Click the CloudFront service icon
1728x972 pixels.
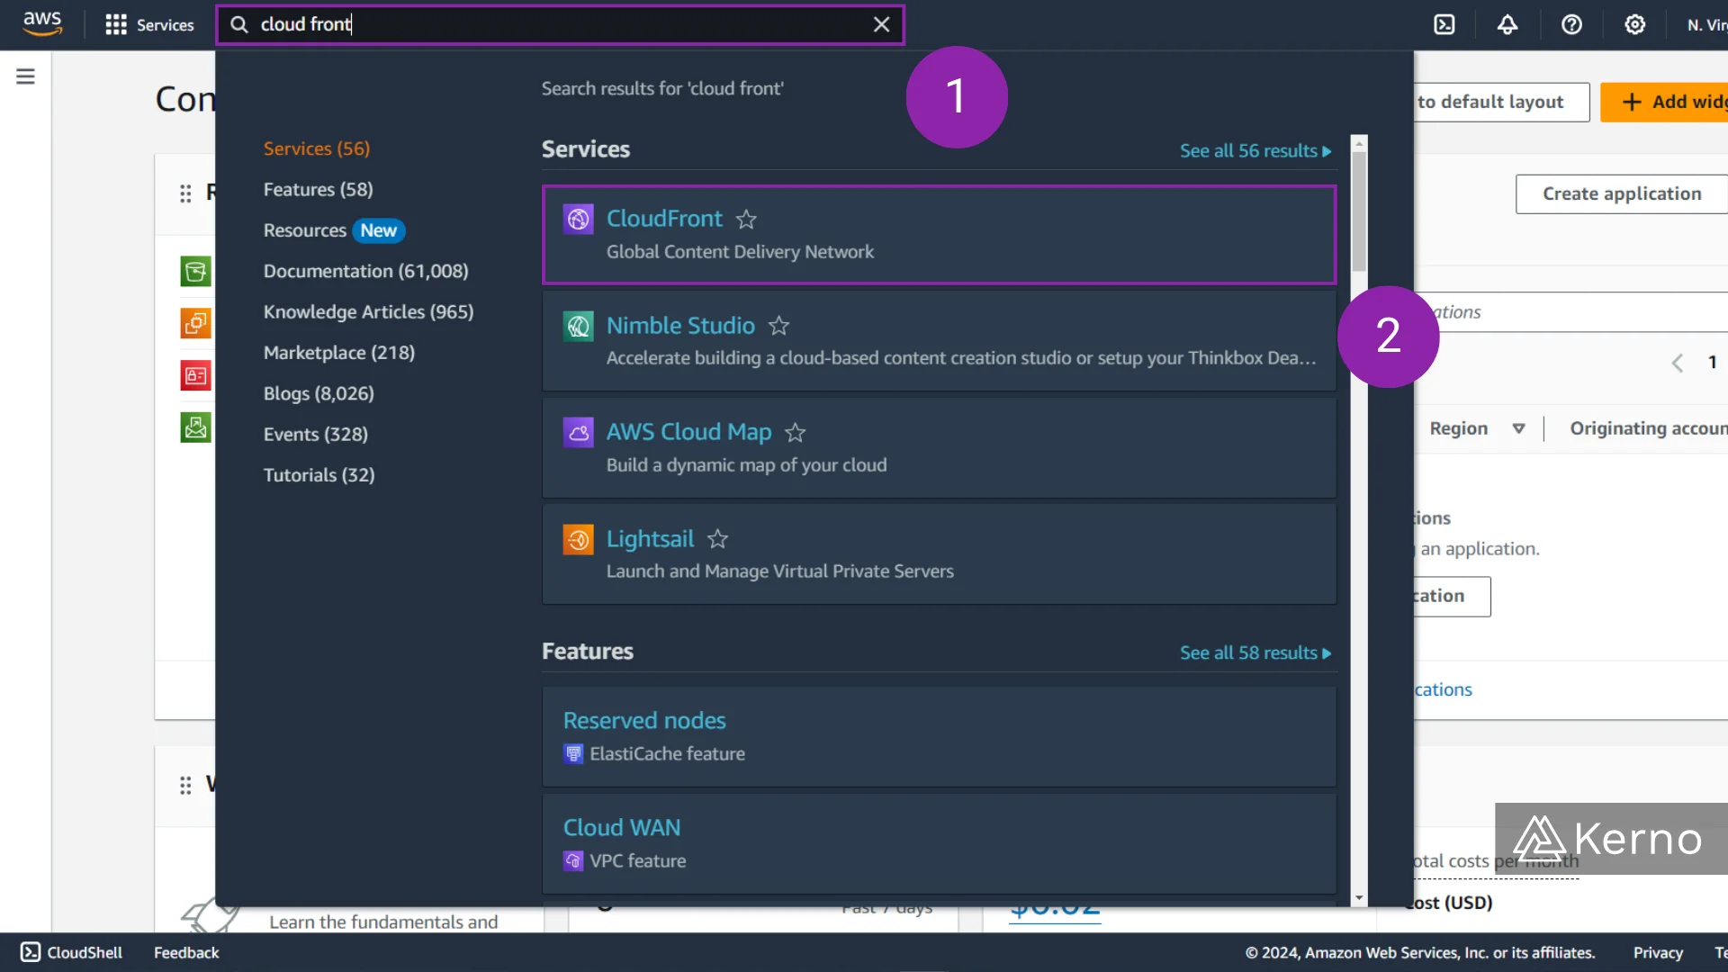(578, 219)
